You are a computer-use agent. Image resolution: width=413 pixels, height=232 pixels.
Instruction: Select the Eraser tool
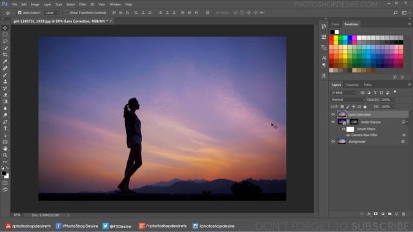(5, 95)
